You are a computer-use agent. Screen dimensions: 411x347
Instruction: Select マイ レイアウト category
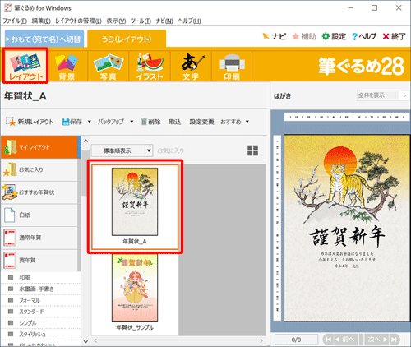tap(39, 147)
